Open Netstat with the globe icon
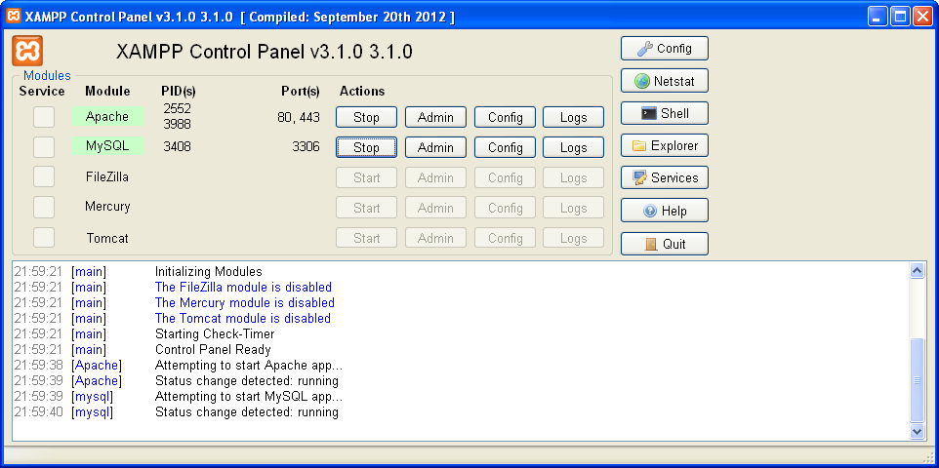939x468 pixels. 664,81
